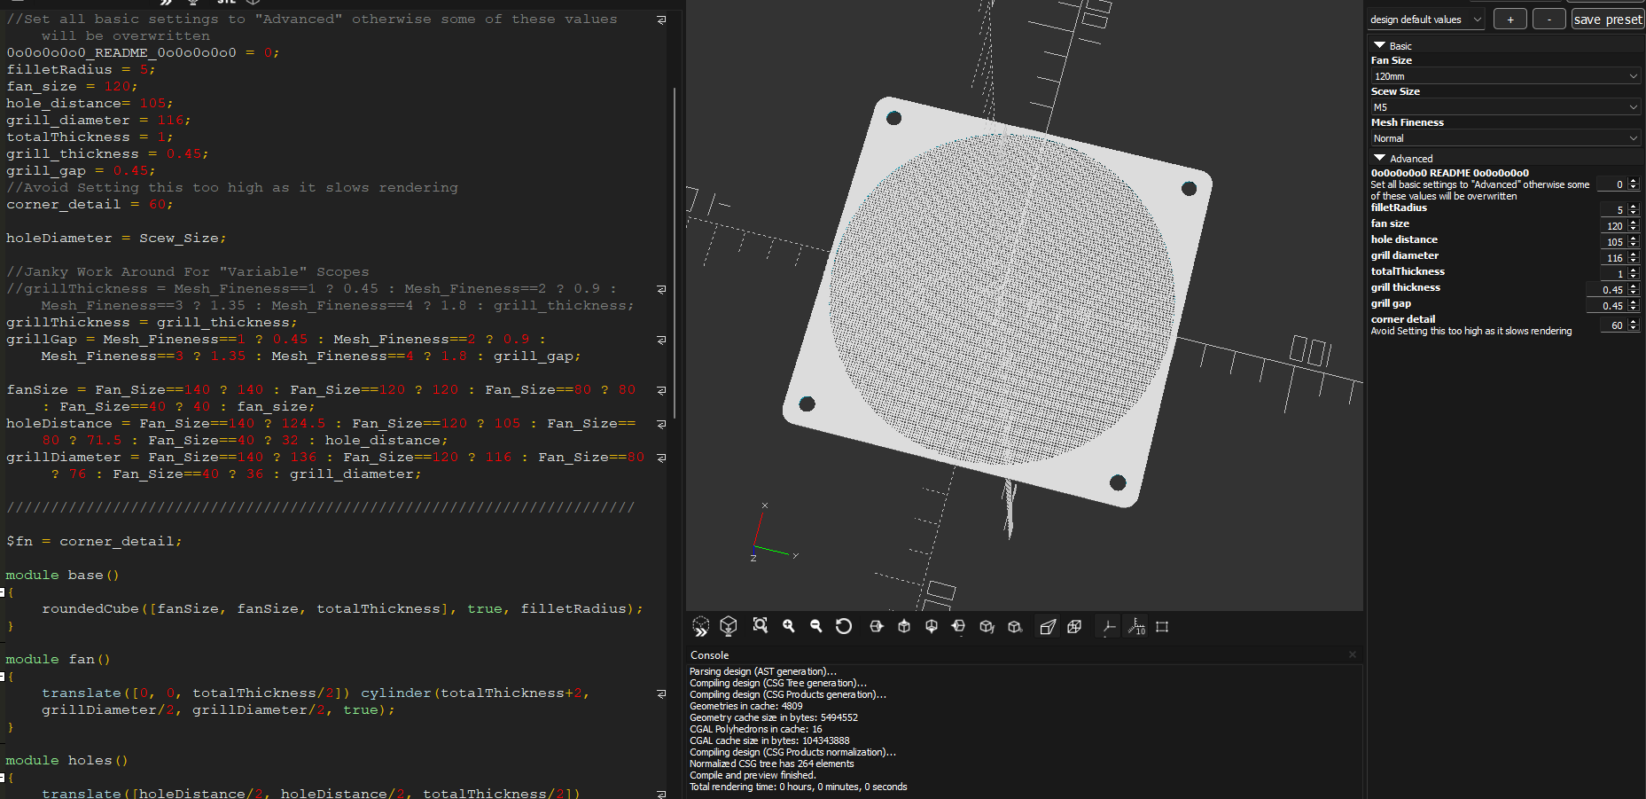
Task: Enable Perspective projection
Action: [x=1048, y=627]
